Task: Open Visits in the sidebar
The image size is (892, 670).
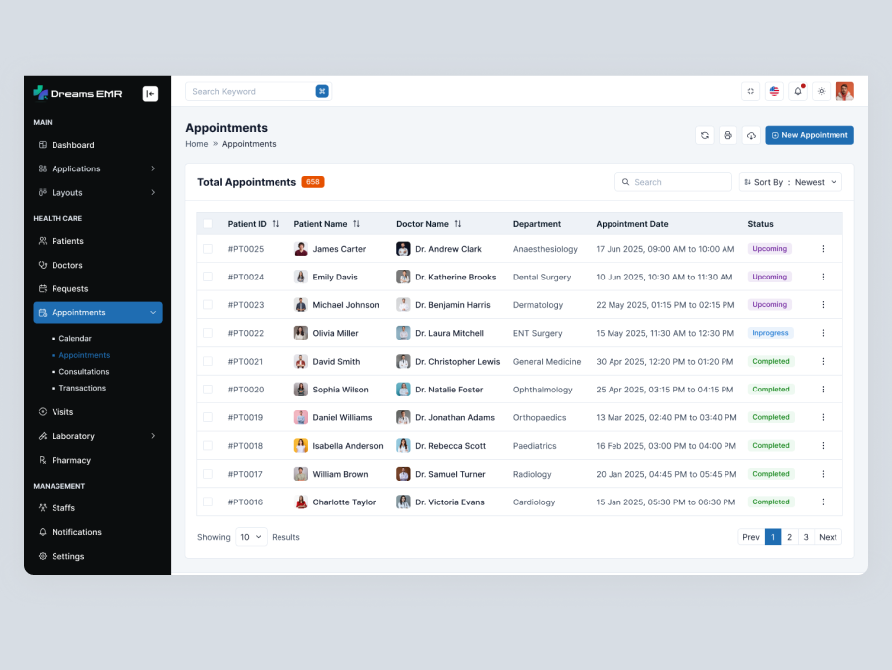Action: [x=97, y=412]
